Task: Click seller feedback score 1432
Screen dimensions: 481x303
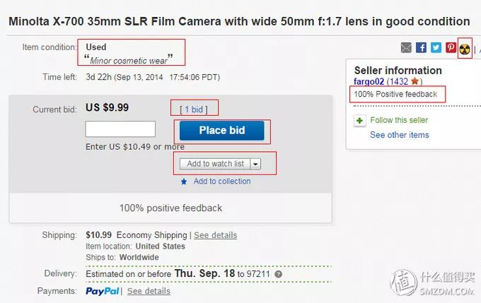Action: 399,82
